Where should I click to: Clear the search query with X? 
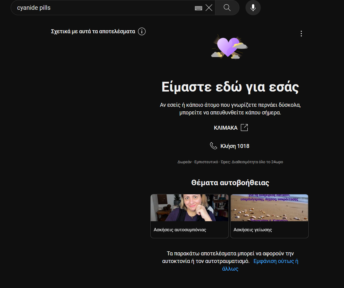click(209, 8)
